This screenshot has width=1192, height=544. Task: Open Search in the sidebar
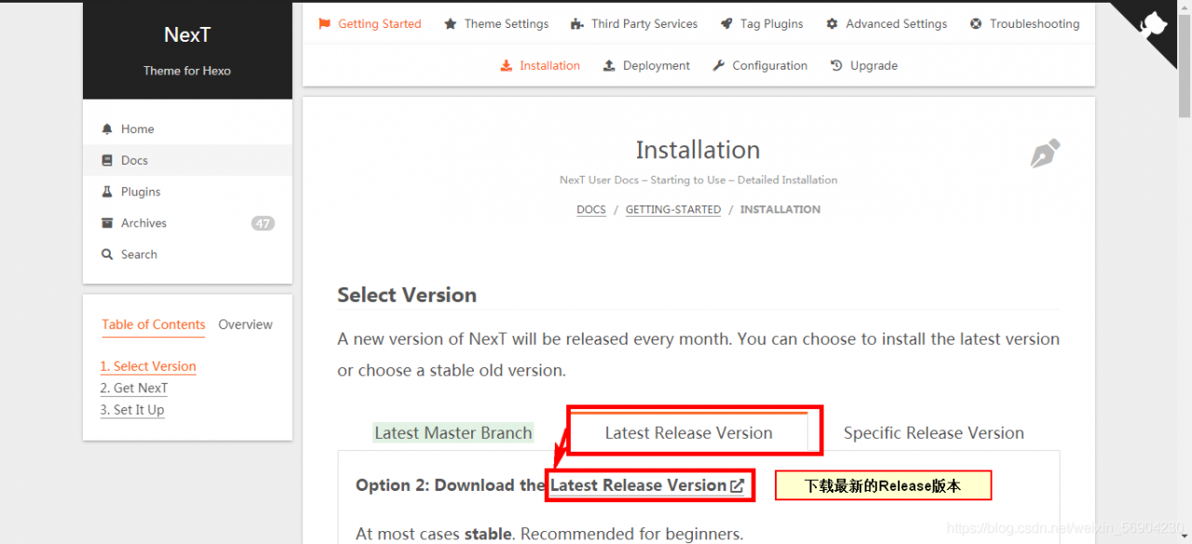click(187, 255)
